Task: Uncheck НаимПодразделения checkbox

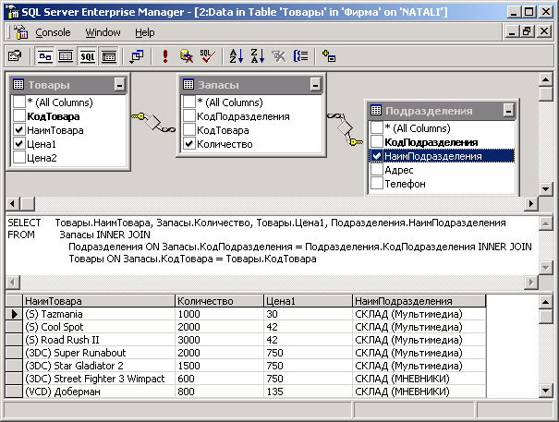Action: coord(376,156)
